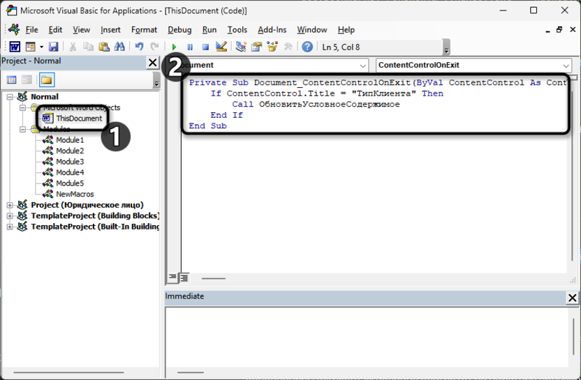Collapse the Normal project tree node
581x380 pixels.
click(x=10, y=97)
